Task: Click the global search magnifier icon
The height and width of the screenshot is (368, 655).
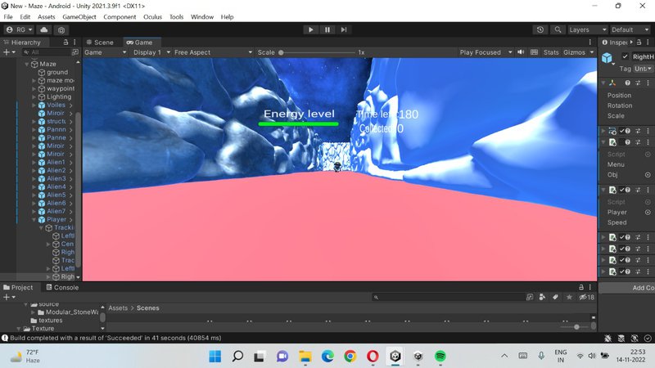Action: point(558,29)
